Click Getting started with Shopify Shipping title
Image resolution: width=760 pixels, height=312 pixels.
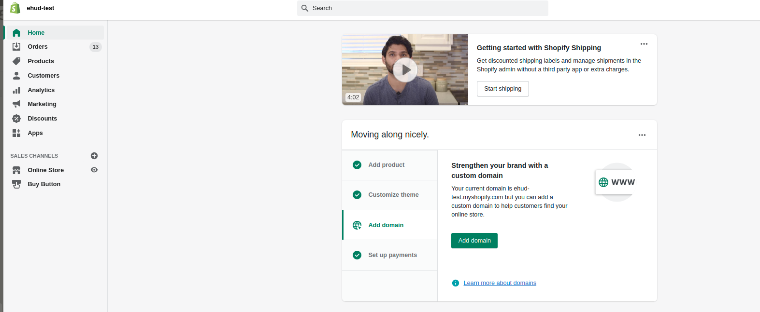pos(539,48)
